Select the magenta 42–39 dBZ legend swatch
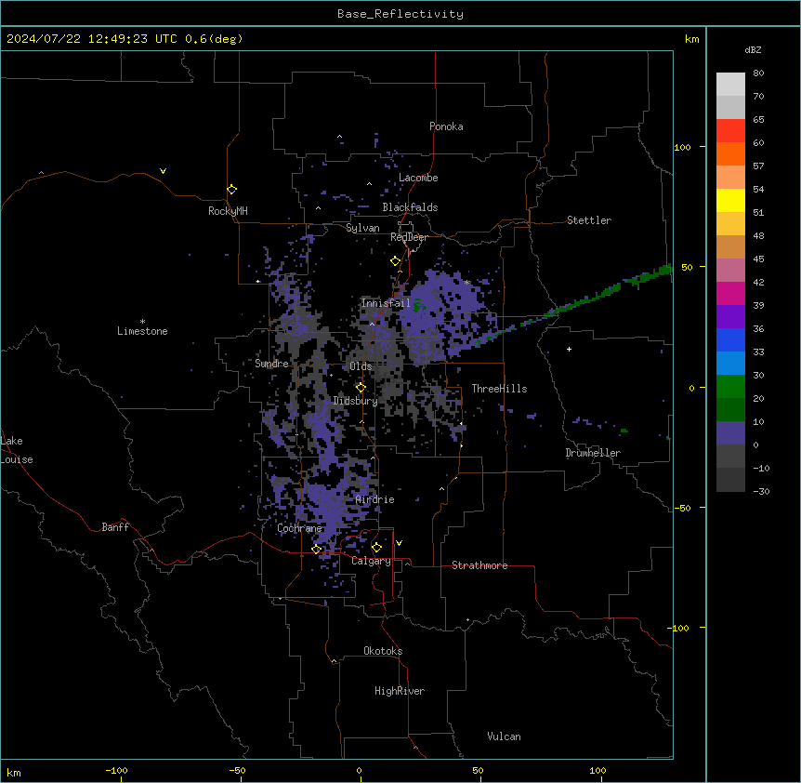 [x=730, y=293]
